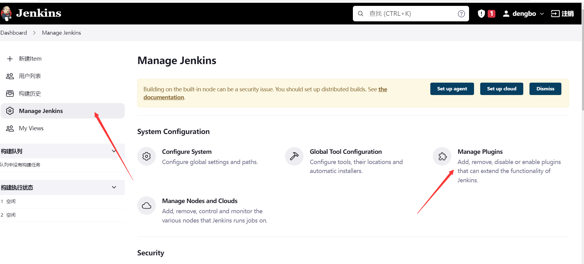This screenshot has width=584, height=264.
Task: Expand the dengbo account dropdown chevron
Action: (x=542, y=14)
